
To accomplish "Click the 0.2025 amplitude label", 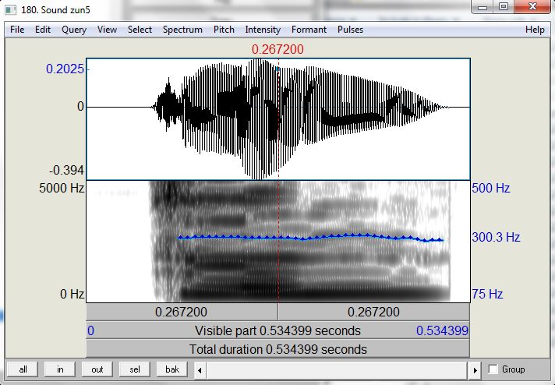I will click(x=65, y=69).
